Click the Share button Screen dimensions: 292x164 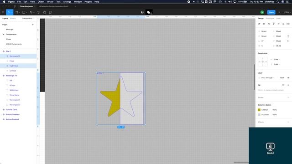coord(271,12)
